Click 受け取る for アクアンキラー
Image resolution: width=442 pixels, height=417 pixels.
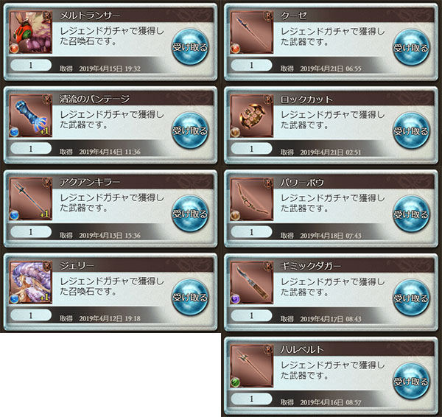click(190, 214)
